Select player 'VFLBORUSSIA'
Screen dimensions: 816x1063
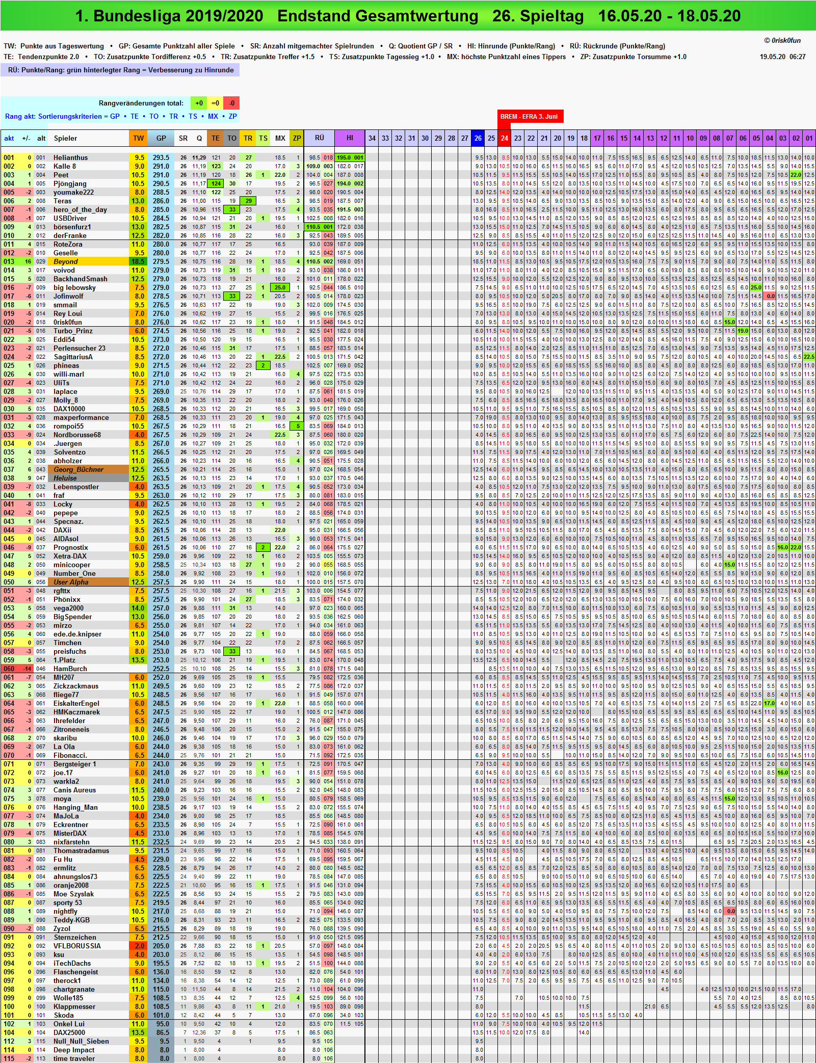click(77, 946)
